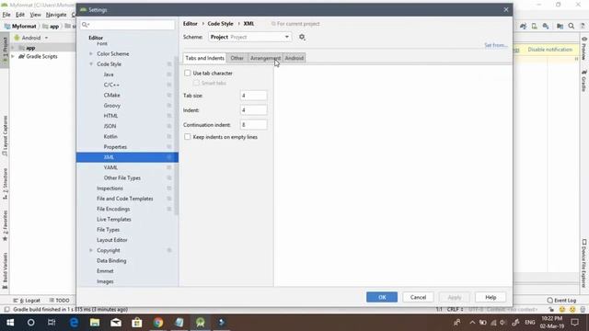Click the Continuation indent field

(254, 125)
